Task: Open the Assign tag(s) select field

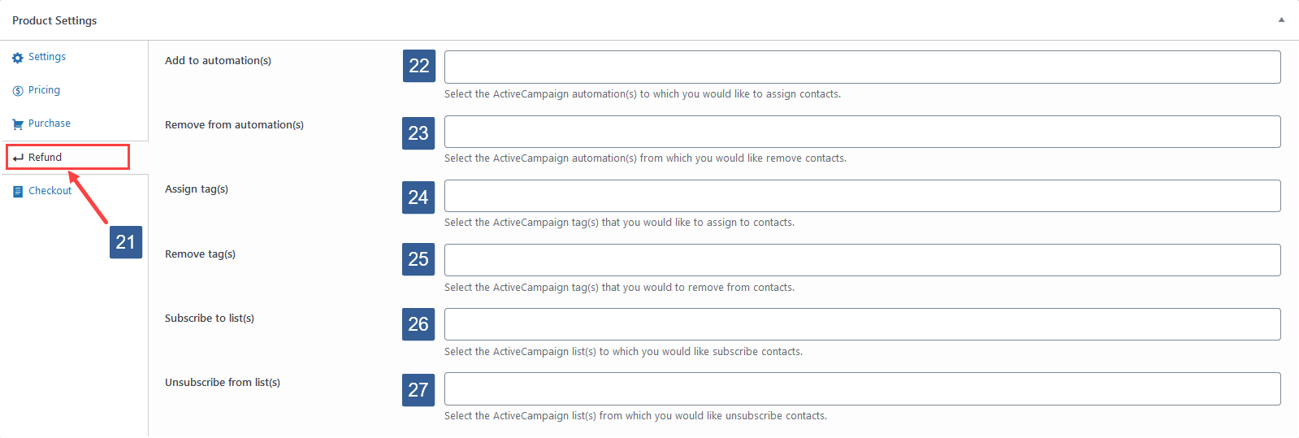Action: click(862, 196)
